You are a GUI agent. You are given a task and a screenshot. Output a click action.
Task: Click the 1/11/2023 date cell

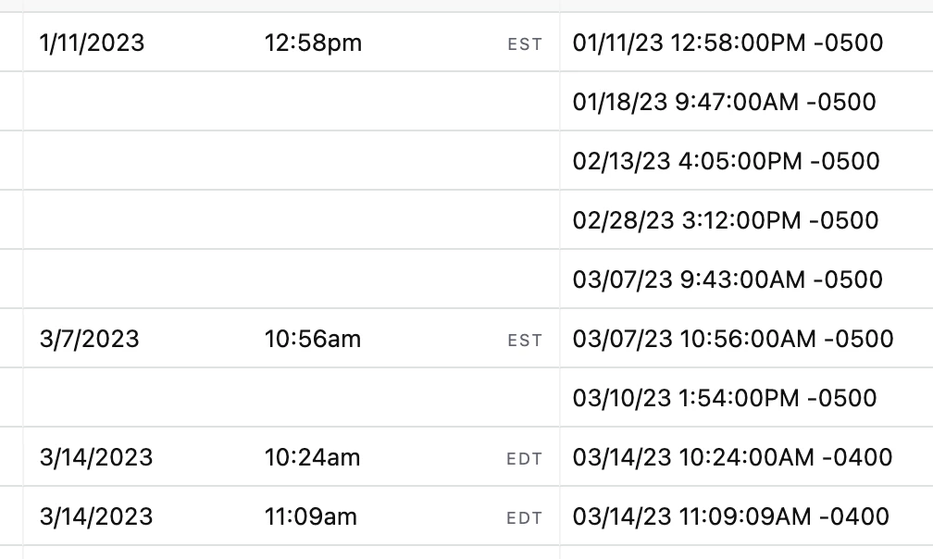point(92,43)
